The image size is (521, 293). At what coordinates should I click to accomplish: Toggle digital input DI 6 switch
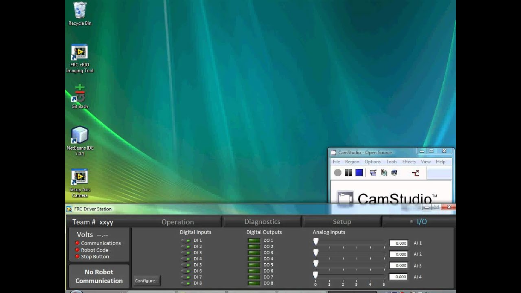pyautogui.click(x=186, y=271)
